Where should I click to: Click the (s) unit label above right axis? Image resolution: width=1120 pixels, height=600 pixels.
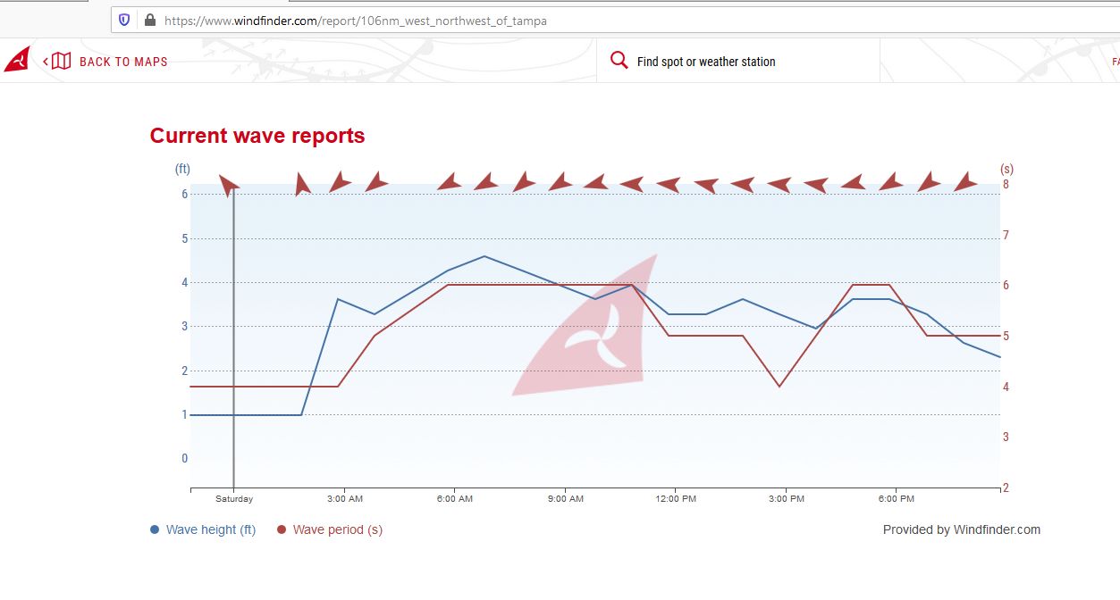[x=1006, y=169]
